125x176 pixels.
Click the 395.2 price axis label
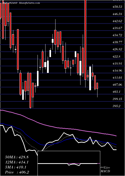pyautogui.click(x=116, y=106)
